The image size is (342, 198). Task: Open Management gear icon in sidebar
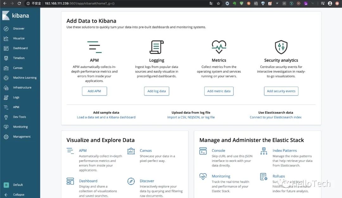pyautogui.click(x=6, y=137)
